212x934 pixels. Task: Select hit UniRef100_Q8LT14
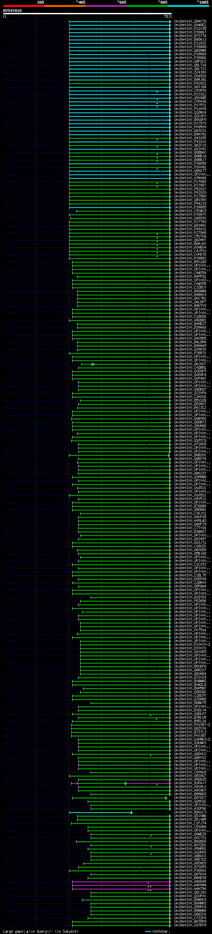pyautogui.click(x=190, y=65)
